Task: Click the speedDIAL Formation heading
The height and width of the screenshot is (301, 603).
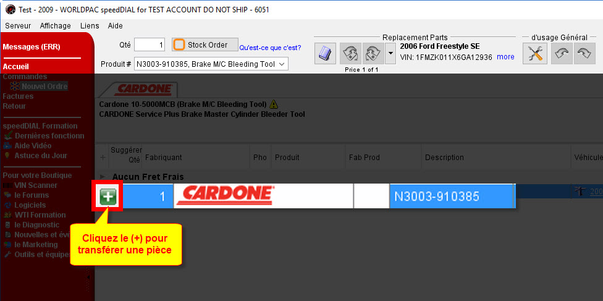Action: tap(40, 126)
